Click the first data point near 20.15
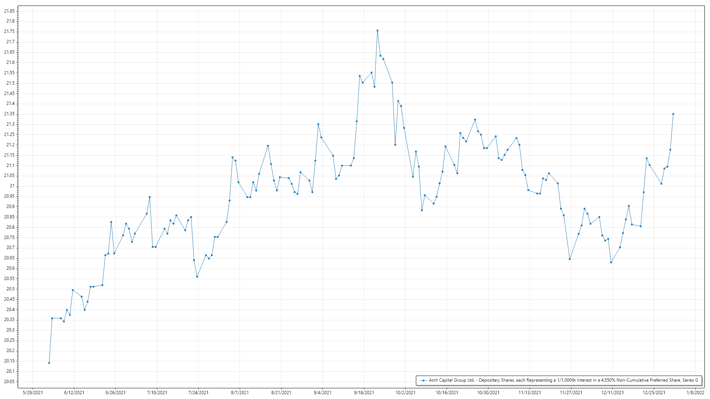 [49, 363]
